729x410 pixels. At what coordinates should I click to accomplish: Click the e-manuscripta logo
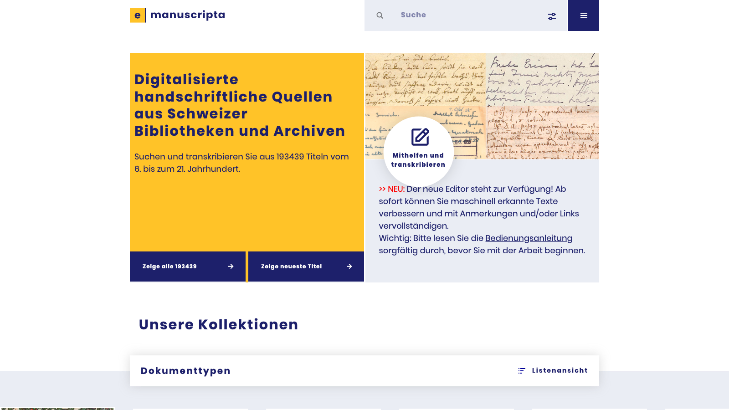pyautogui.click(x=177, y=15)
